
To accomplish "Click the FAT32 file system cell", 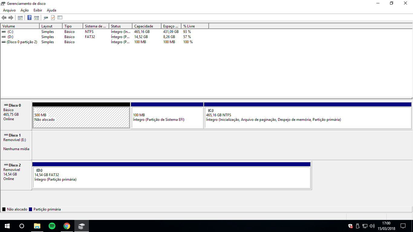I will point(90,37).
